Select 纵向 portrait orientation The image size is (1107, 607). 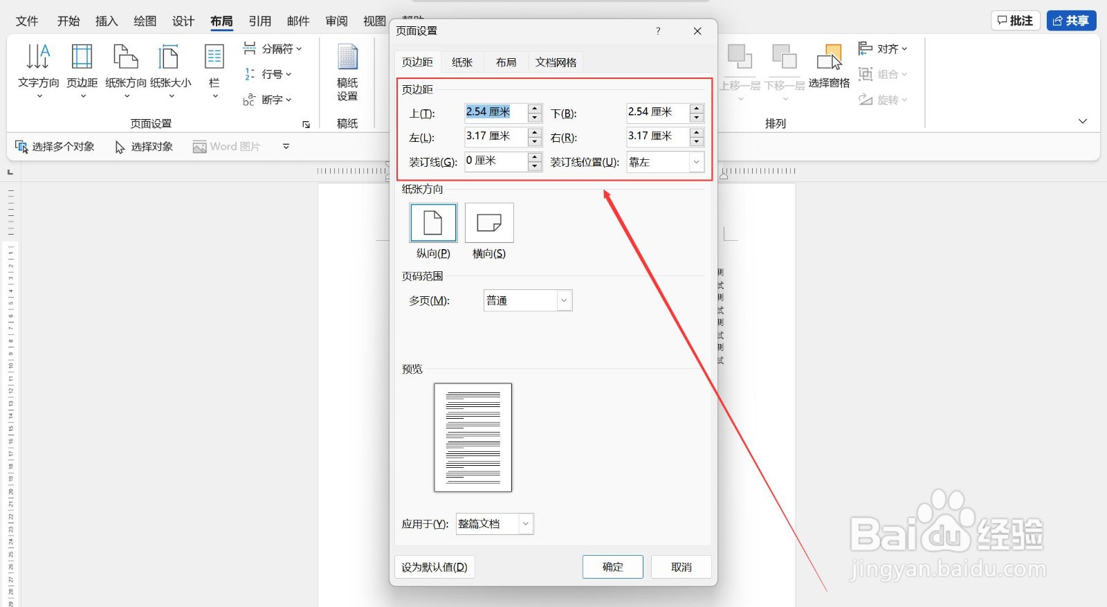(x=433, y=223)
